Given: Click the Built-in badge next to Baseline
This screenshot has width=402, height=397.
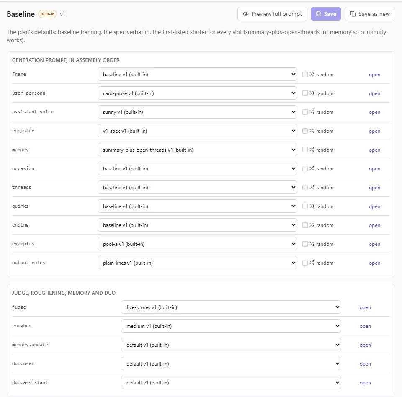Looking at the screenshot, I should click(47, 14).
